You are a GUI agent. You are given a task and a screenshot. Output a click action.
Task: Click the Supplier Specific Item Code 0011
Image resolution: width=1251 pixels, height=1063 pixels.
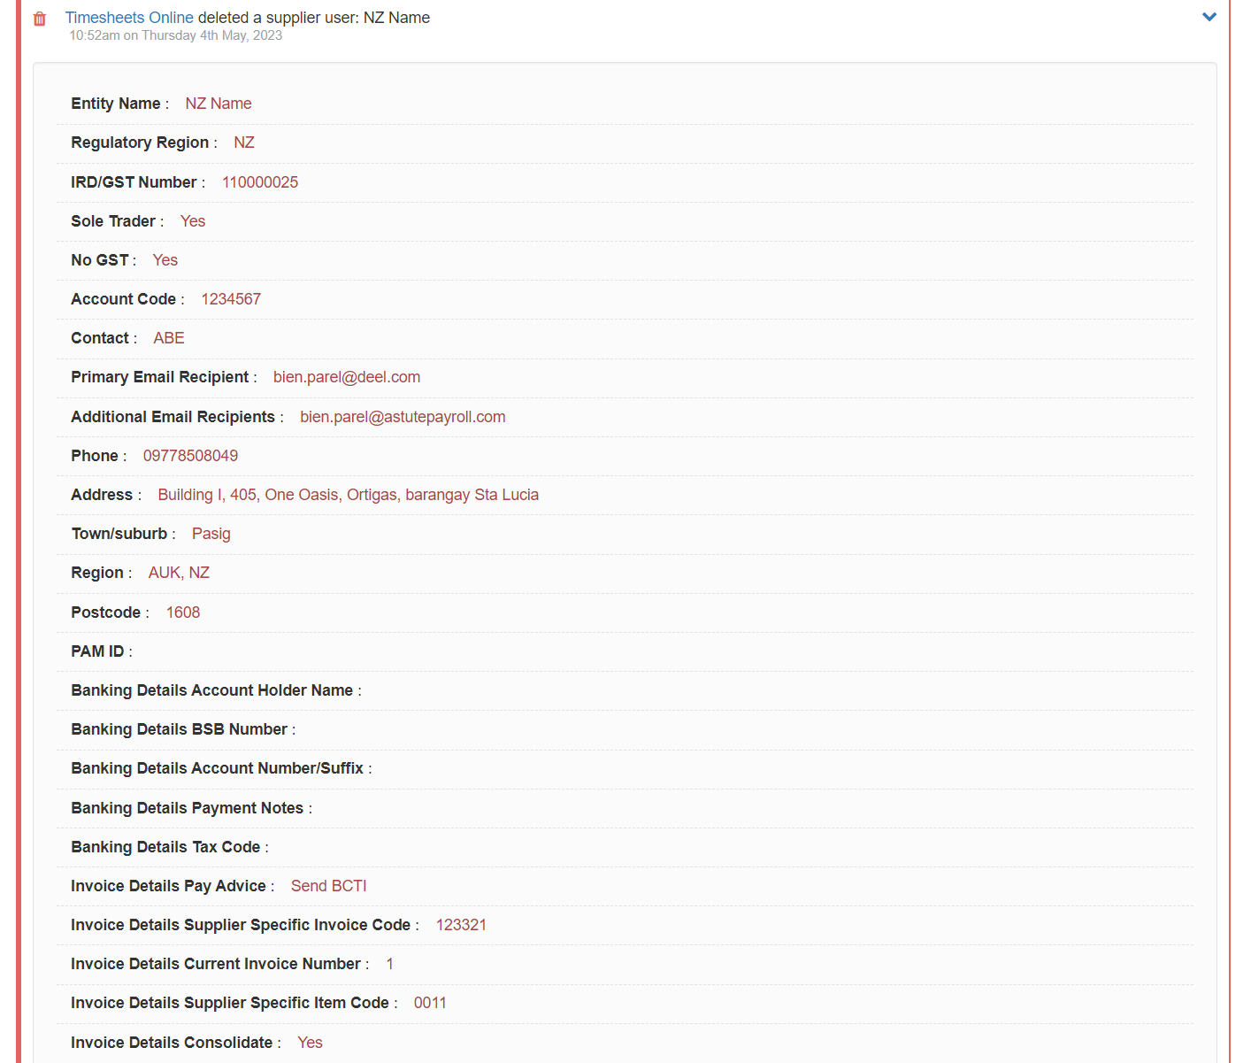(x=430, y=1003)
